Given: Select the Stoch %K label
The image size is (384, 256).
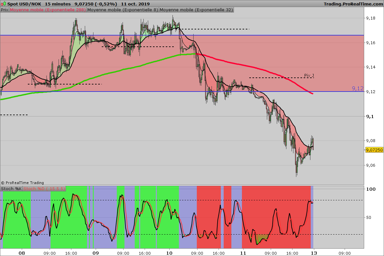Looking at the screenshot, I should 11,189.
